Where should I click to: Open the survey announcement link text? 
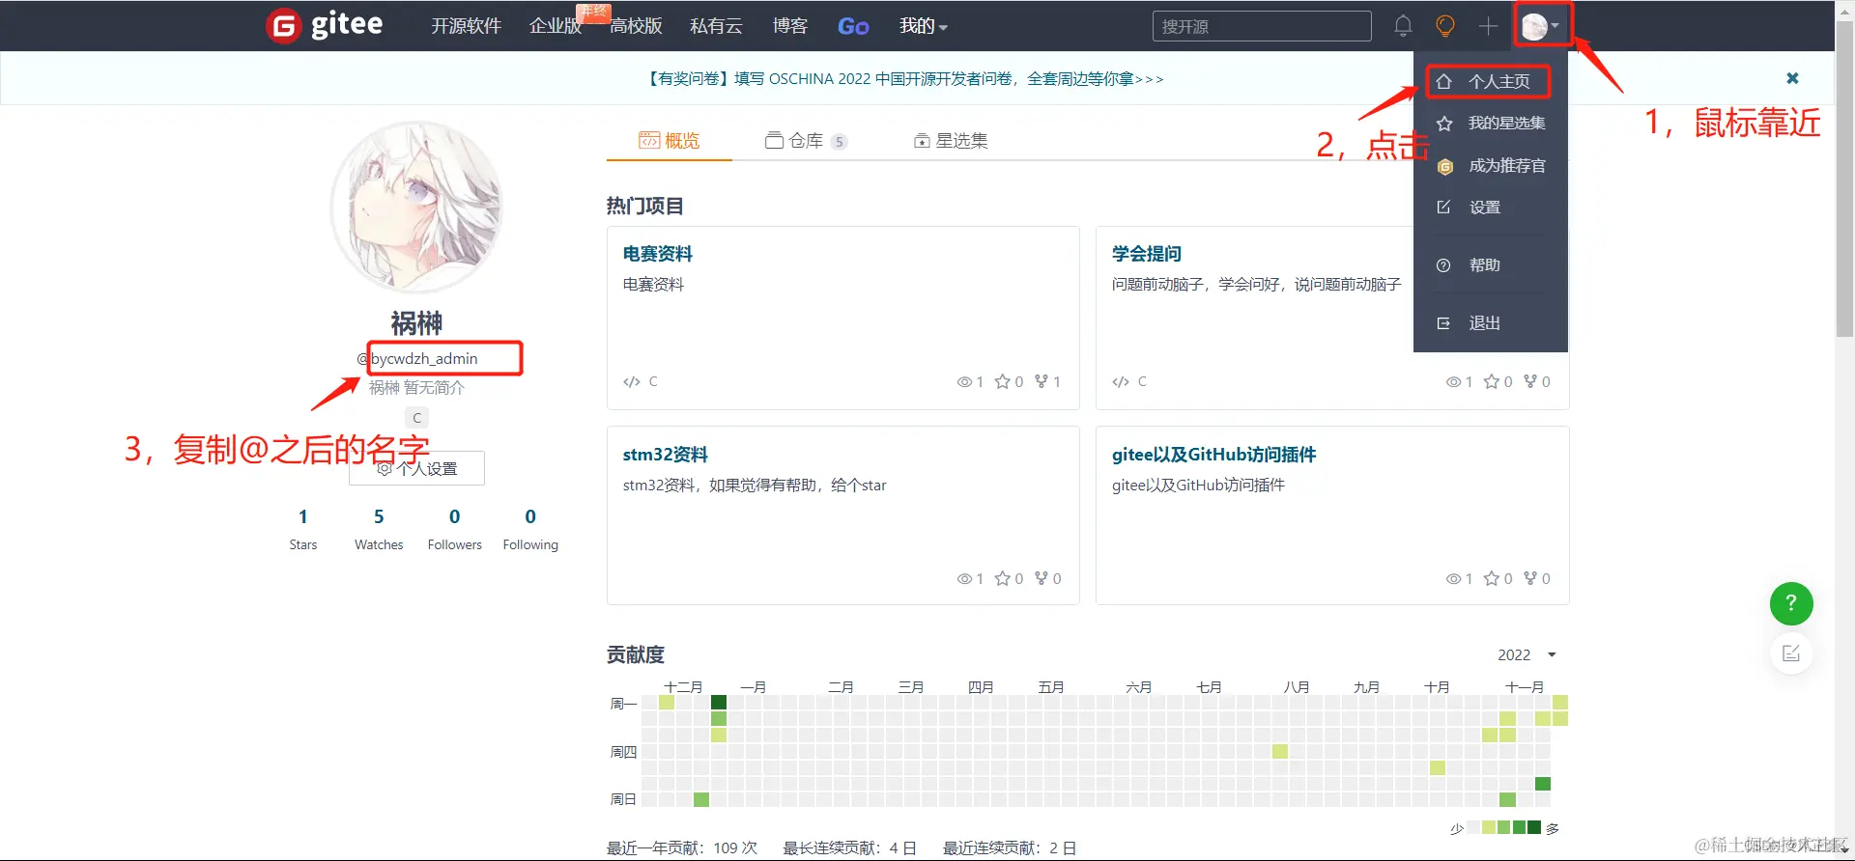click(903, 78)
